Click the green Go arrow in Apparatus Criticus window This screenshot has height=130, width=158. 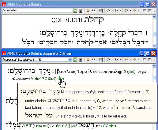(x=75, y=60)
